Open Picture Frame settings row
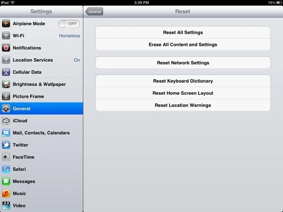 (x=42, y=96)
